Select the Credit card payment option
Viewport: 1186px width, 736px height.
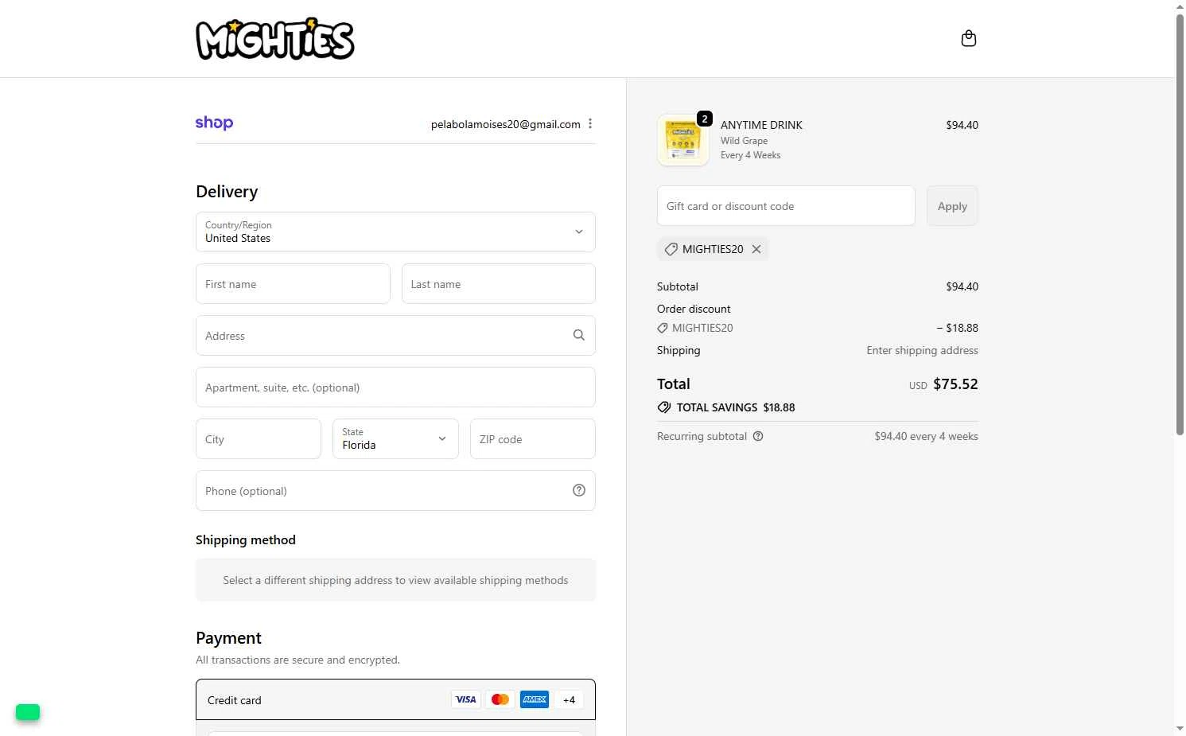coord(395,699)
